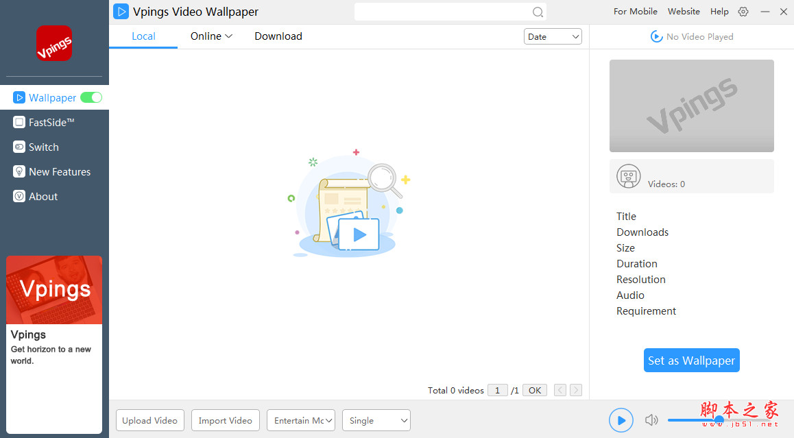Click the Vpings logo
Screen dimensions: 794x438
53,43
